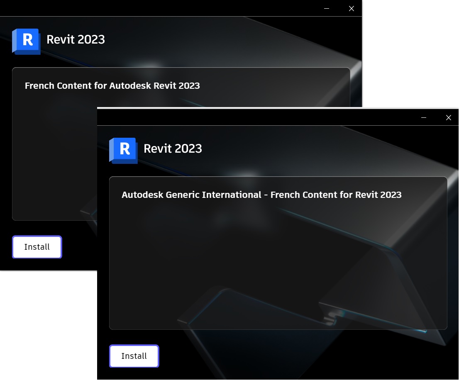Click the dark content panel of the front installer

[278, 270]
